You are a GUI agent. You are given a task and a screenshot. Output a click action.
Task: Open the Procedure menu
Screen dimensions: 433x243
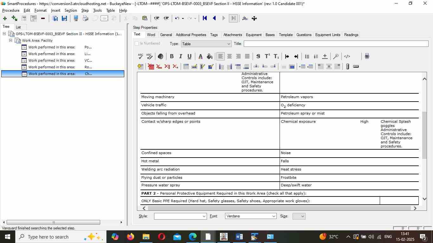point(11,10)
